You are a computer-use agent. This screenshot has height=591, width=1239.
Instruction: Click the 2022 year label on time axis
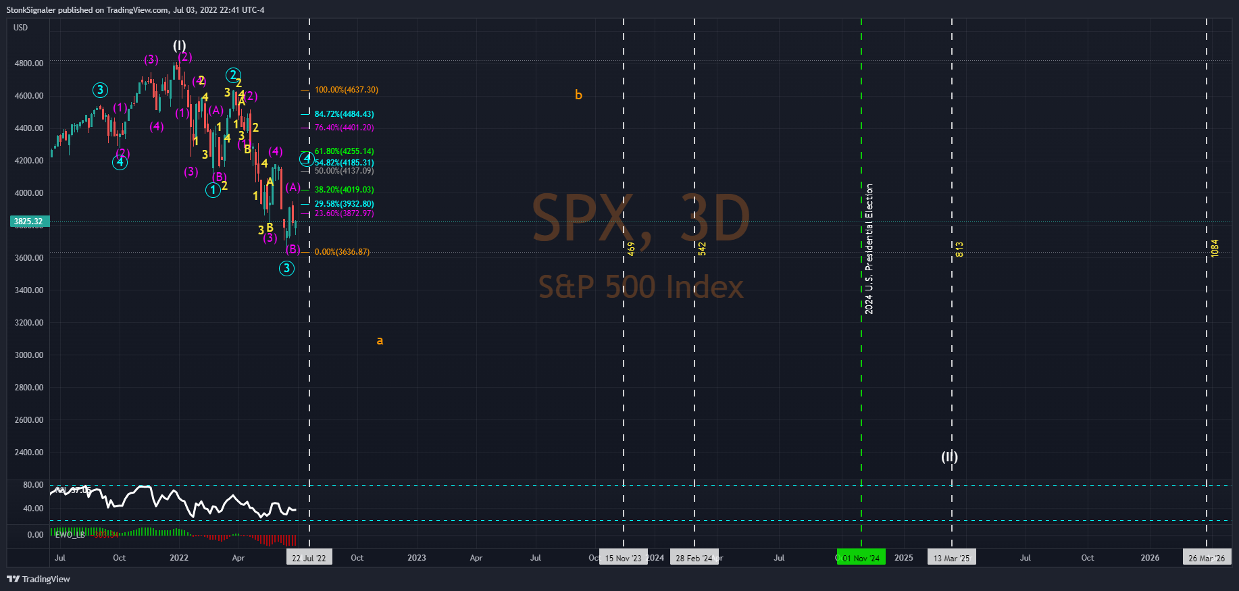[x=179, y=558]
